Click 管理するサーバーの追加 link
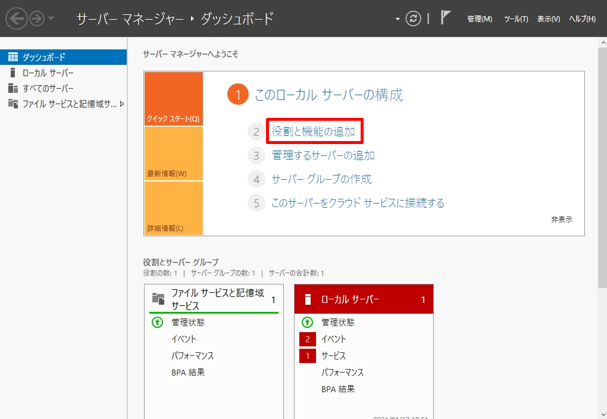The image size is (607, 419). point(323,155)
